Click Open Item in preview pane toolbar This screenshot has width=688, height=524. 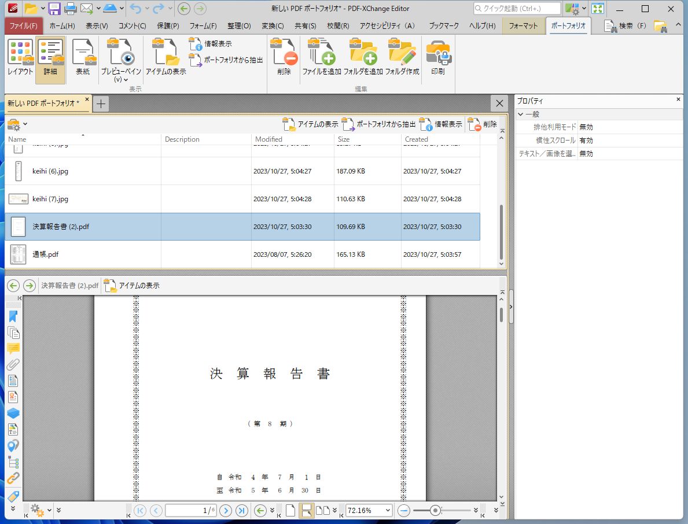coord(131,286)
